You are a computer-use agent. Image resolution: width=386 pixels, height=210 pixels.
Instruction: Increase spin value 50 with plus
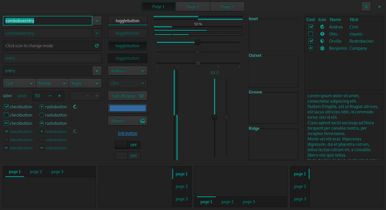[59, 96]
